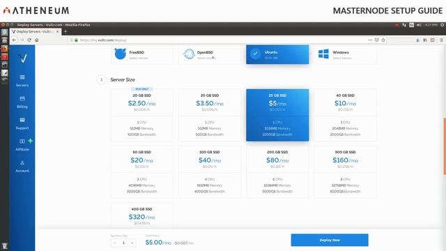
Task: Select the OpenBSD operating system
Action: 210,54
